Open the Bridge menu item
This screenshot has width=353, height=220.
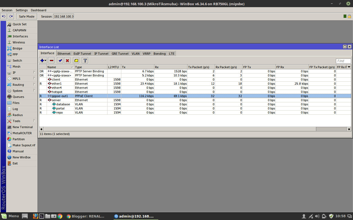point(22,48)
